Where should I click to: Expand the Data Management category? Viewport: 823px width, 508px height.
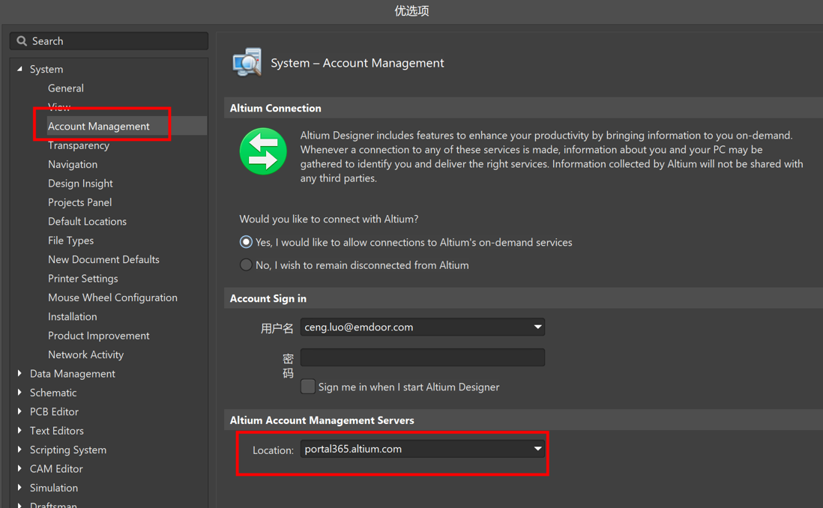20,373
